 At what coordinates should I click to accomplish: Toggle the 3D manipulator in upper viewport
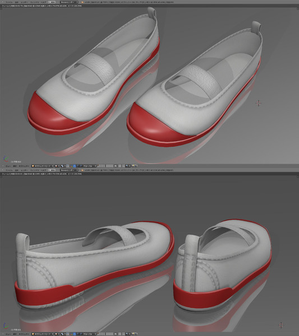click(71, 166)
